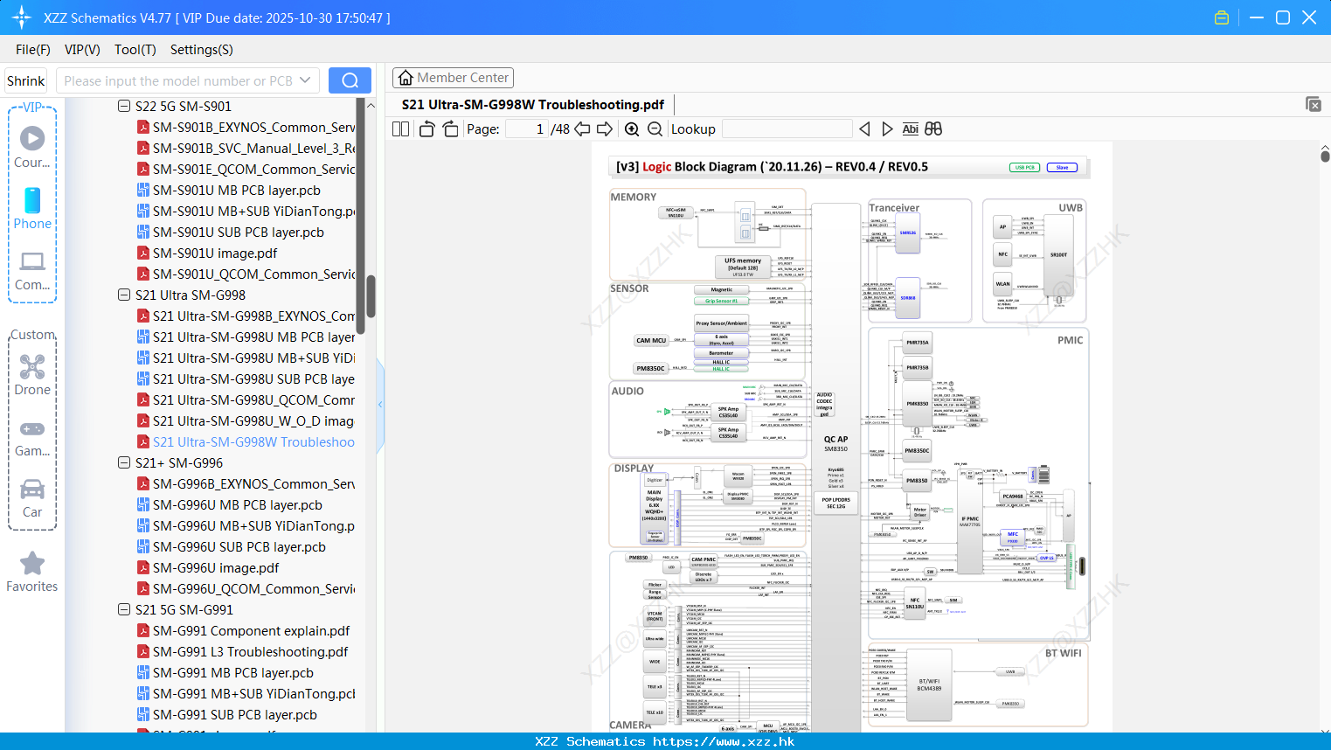1331x750 pixels.
Task: Select the Computer category icon
Action: click(32, 270)
